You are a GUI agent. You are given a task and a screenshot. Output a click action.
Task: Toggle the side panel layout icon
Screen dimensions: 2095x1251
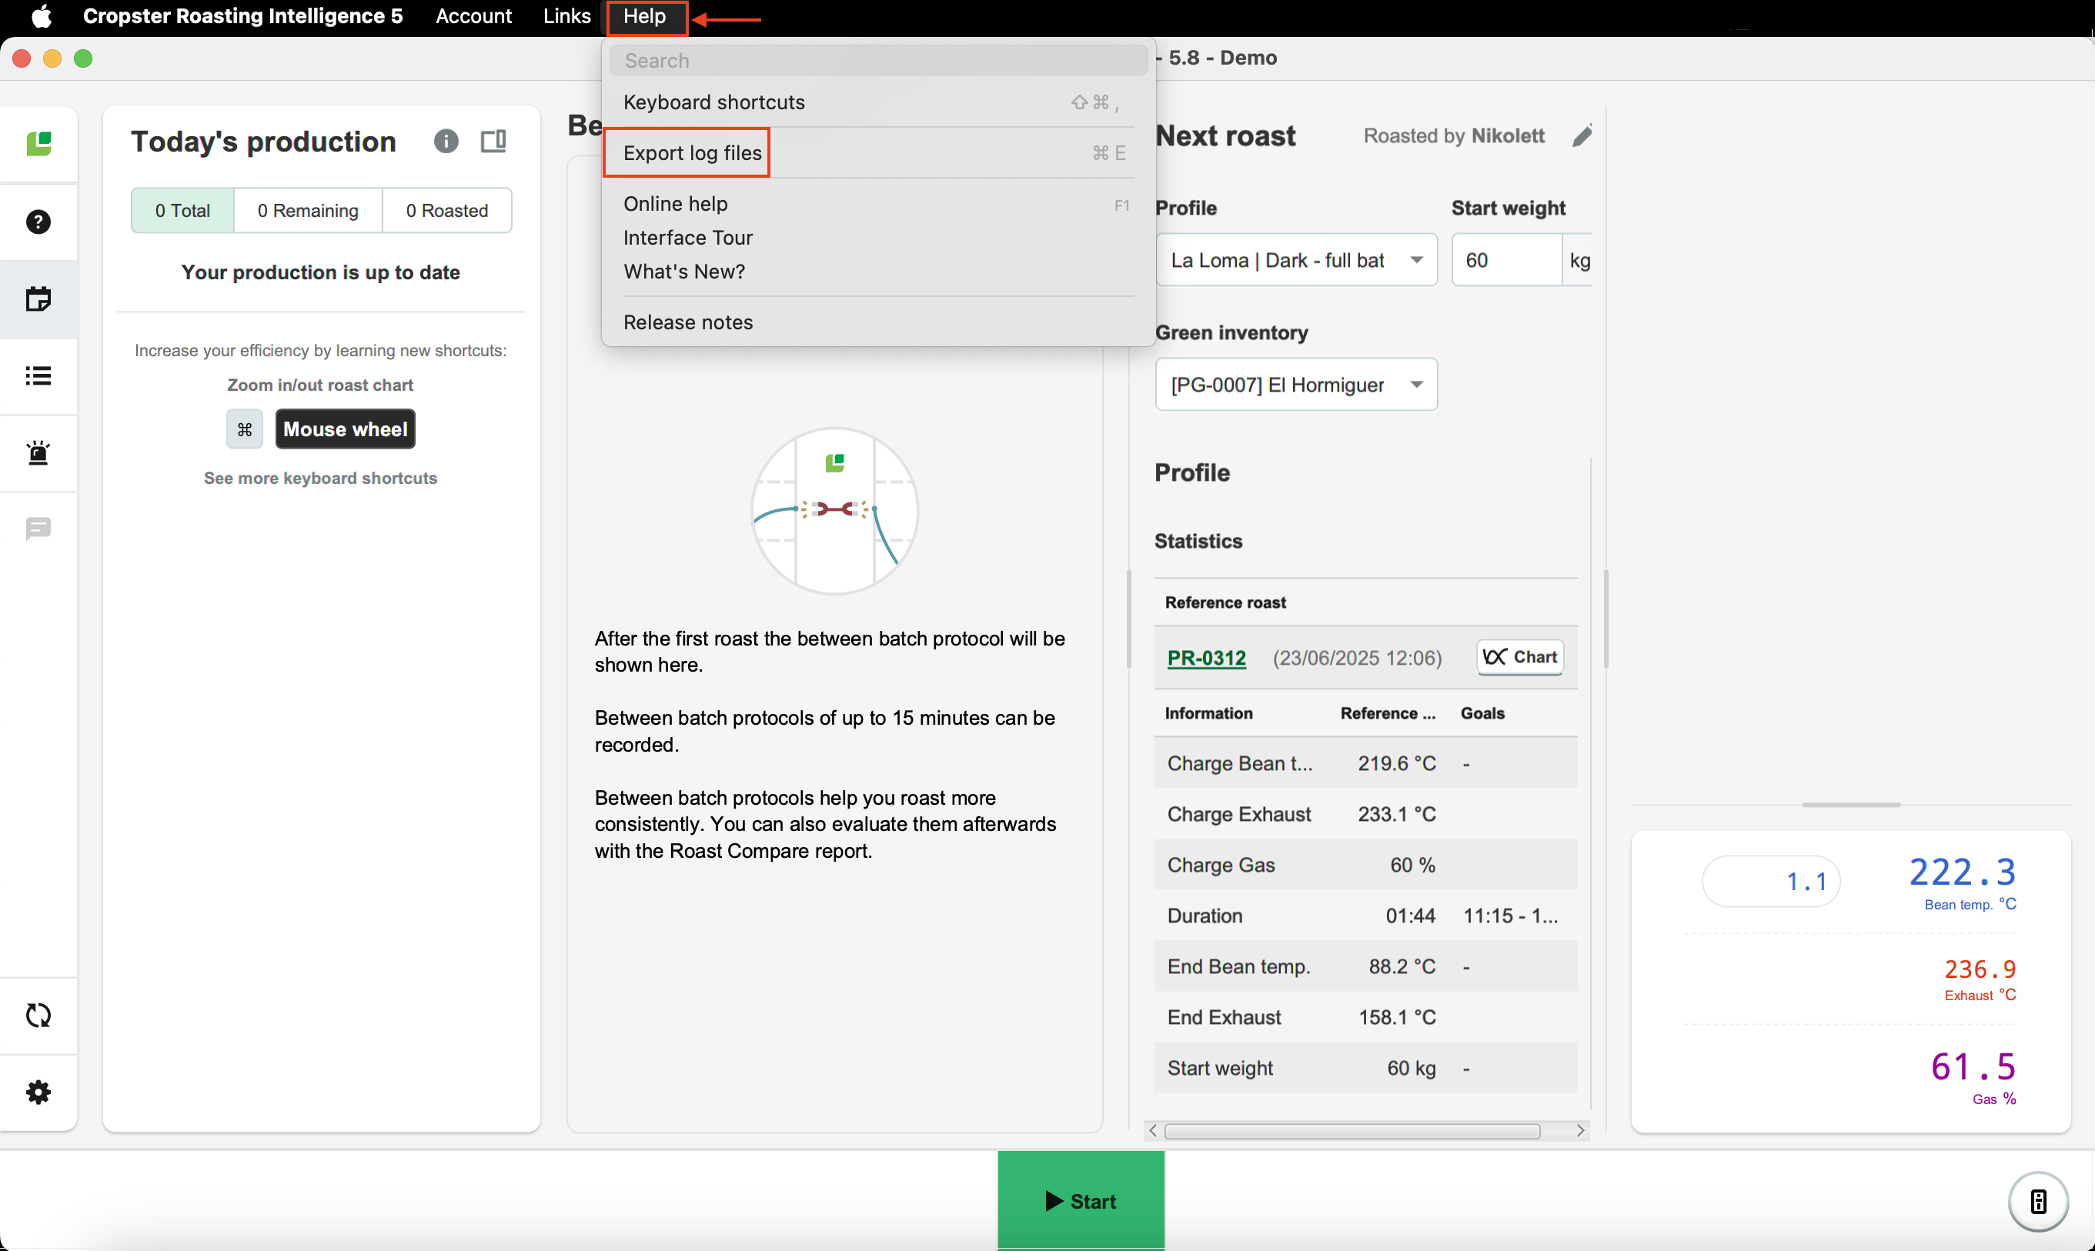click(493, 141)
